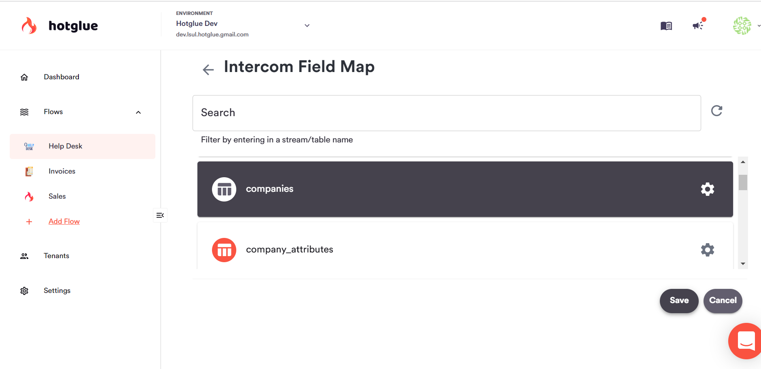Click the scrollbar down arrow
The height and width of the screenshot is (369, 761).
(x=743, y=264)
